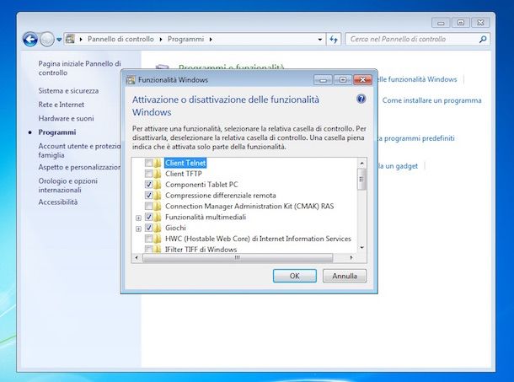Click the search magnifier icon in Control Panel
This screenshot has width=514, height=382.
pos(483,40)
